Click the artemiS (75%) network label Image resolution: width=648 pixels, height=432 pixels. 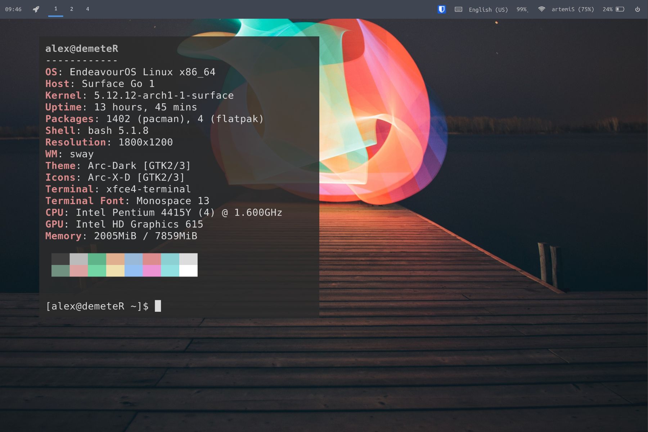[x=573, y=9]
